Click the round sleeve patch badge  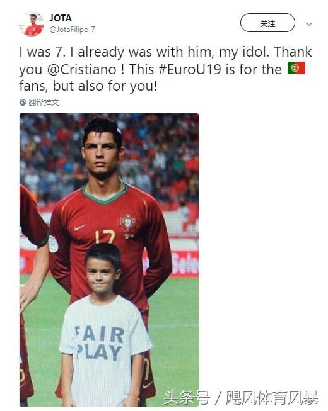click(53, 244)
